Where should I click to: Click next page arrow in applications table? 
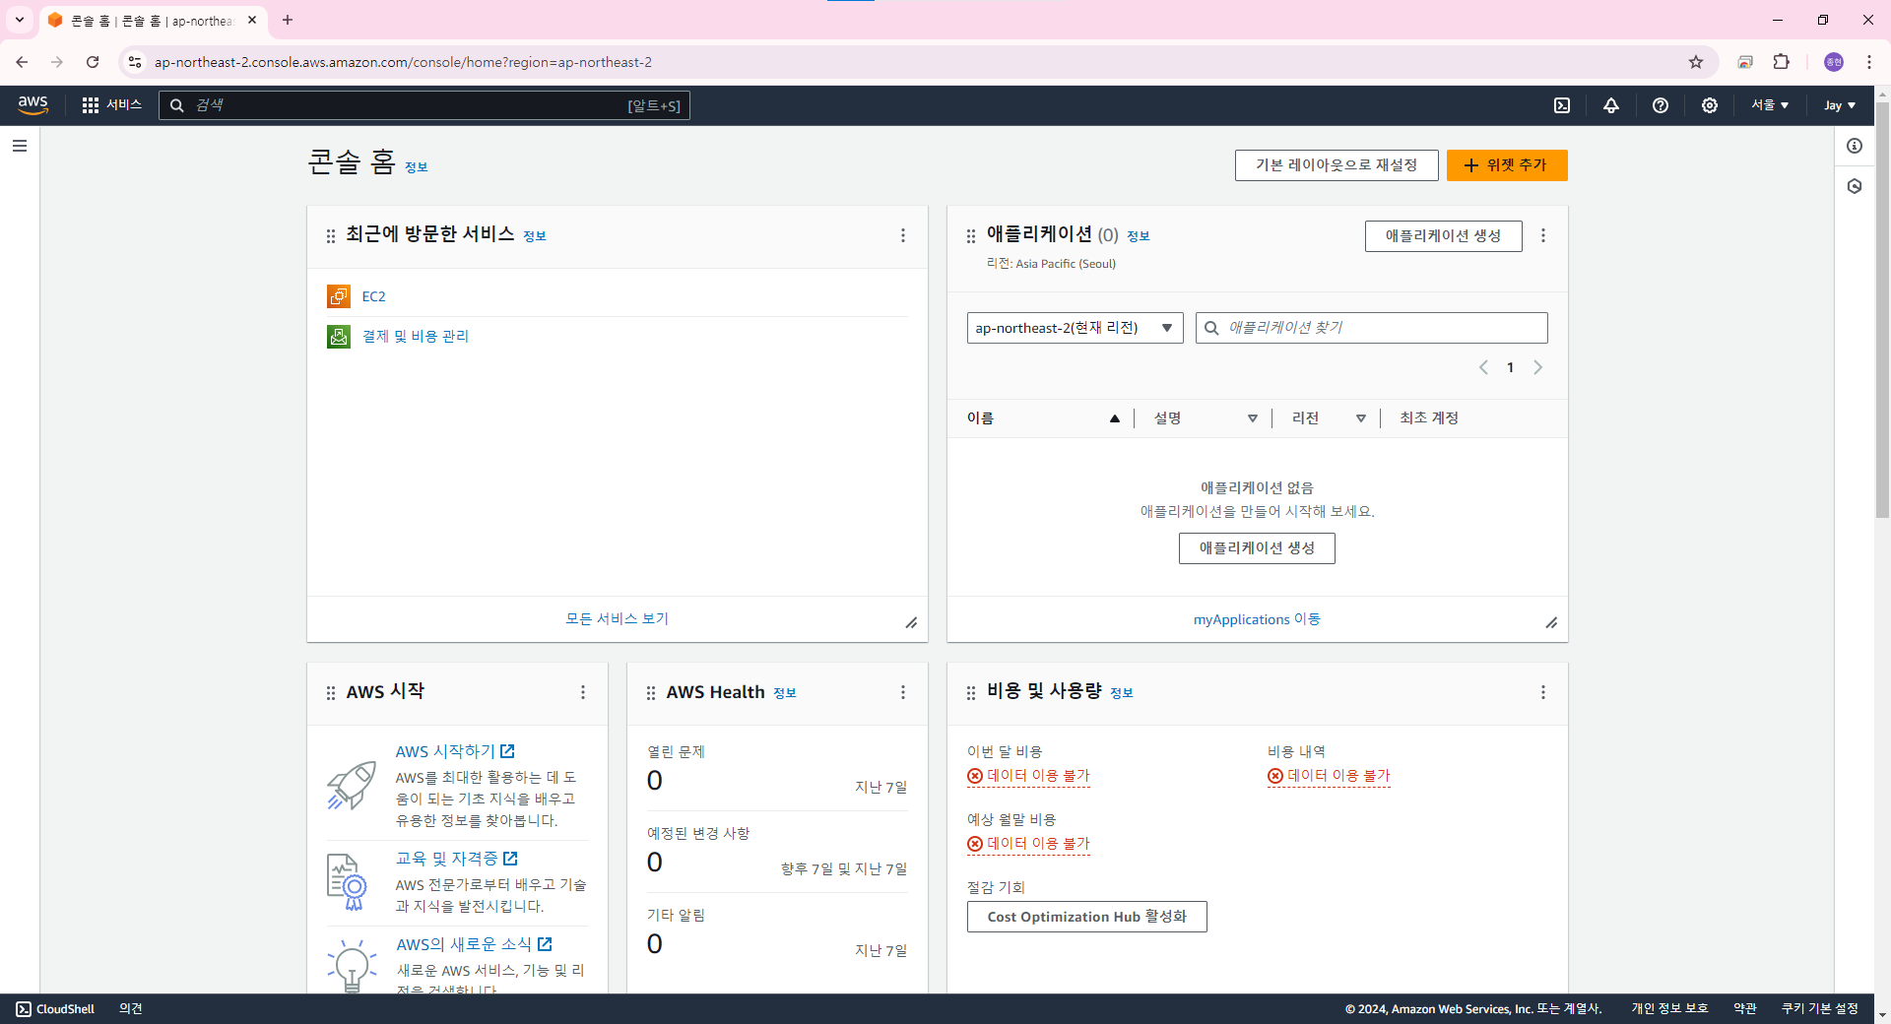(1538, 367)
